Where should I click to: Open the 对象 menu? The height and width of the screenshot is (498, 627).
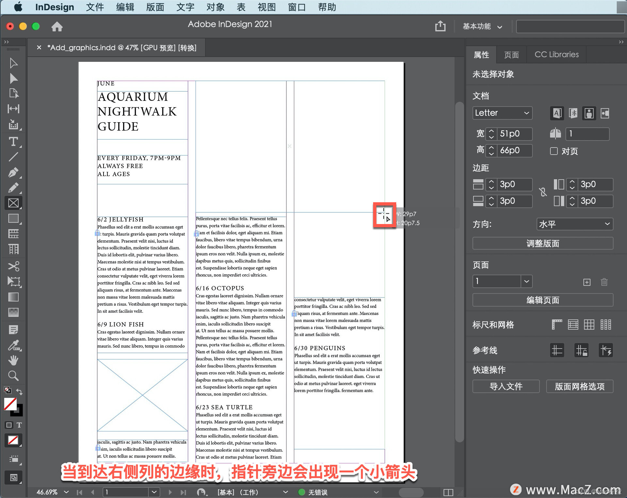pyautogui.click(x=215, y=7)
